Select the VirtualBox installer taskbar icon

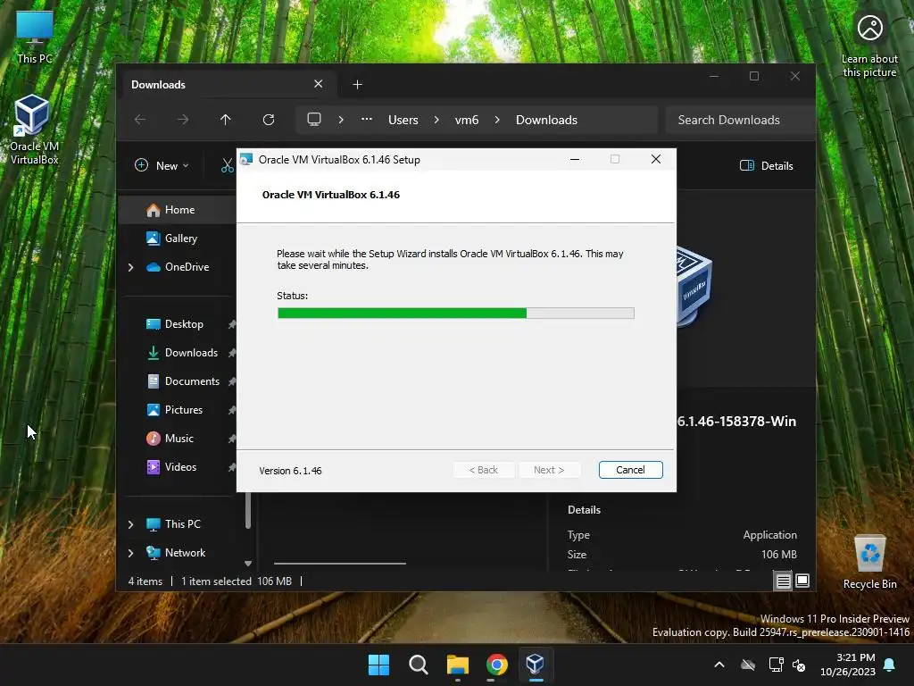(536, 665)
